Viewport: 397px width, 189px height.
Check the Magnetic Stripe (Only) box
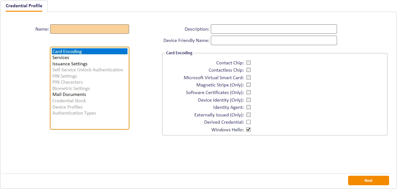248,85
